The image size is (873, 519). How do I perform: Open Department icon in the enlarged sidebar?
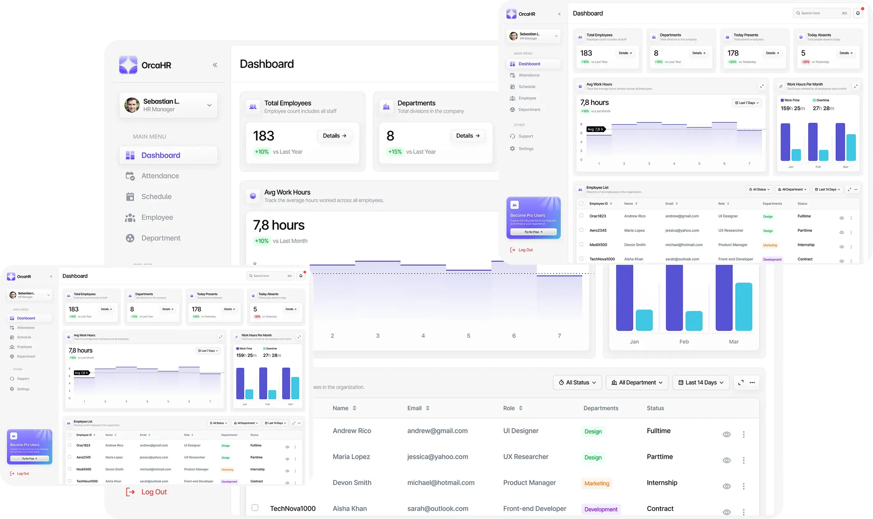130,238
